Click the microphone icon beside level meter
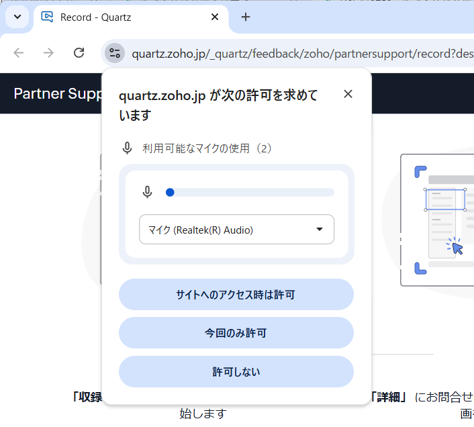This screenshot has height=427, width=474. tap(148, 193)
